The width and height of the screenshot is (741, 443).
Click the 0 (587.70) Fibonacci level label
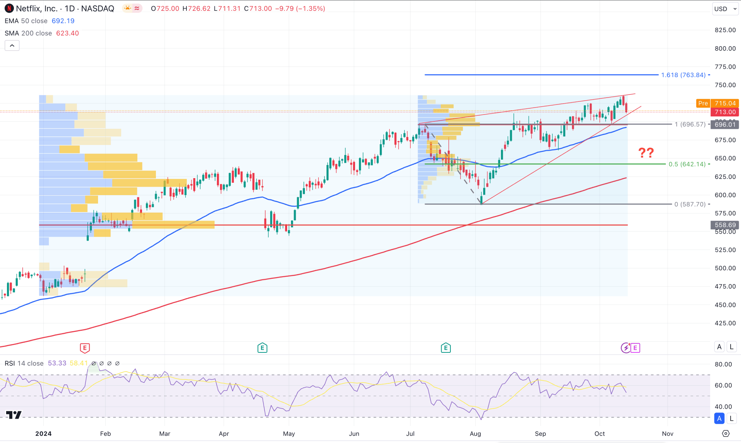coord(690,204)
